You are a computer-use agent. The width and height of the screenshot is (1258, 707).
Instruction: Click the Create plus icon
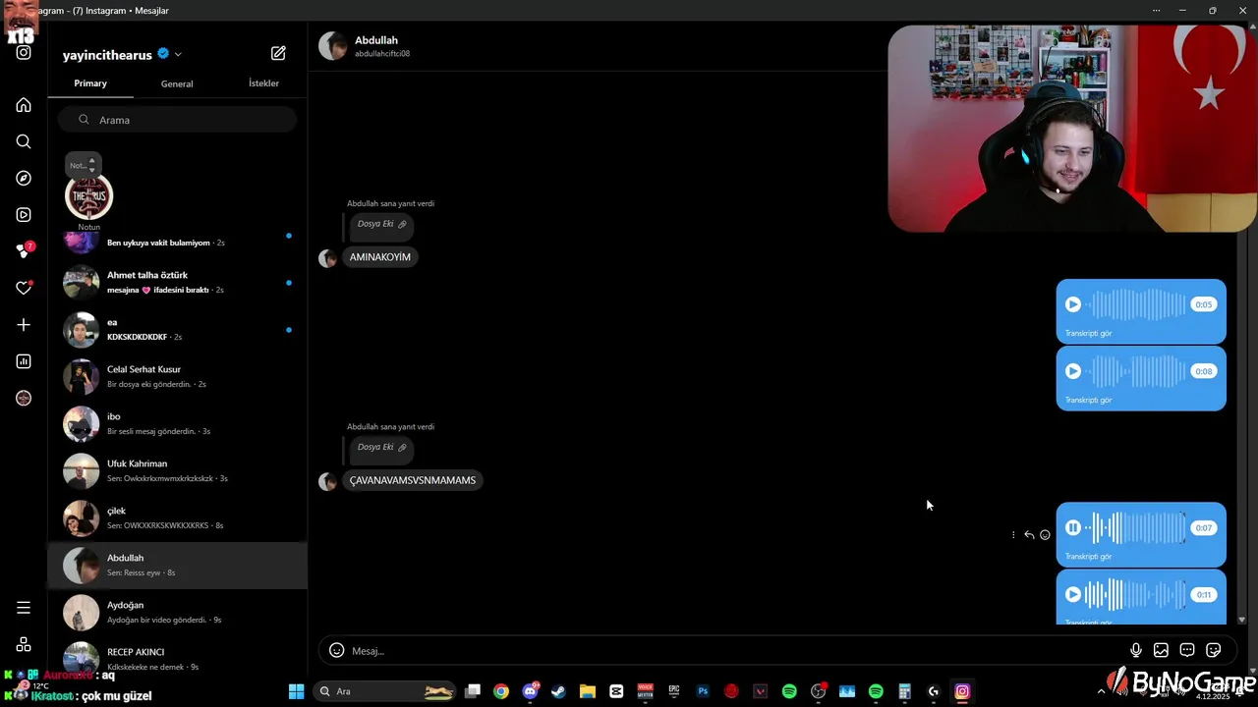tap(24, 325)
